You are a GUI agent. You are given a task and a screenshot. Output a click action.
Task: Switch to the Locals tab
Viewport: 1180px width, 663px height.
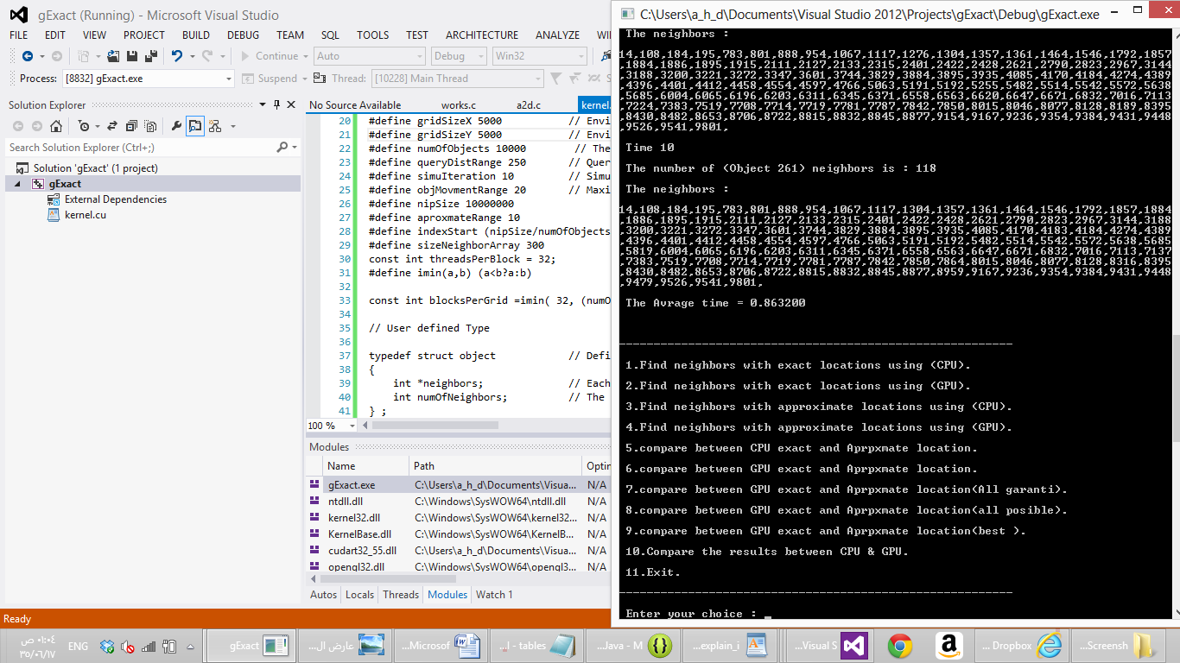click(360, 595)
